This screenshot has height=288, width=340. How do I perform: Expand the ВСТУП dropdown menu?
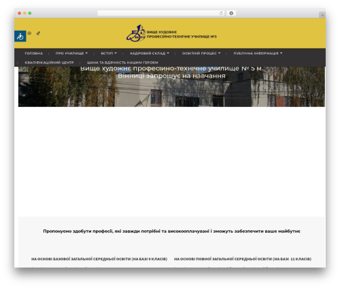click(109, 53)
